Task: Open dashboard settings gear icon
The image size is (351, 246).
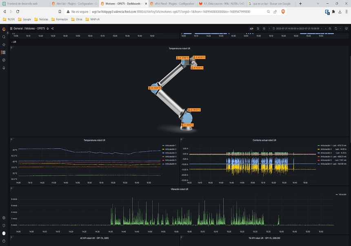Action: pos(264,29)
